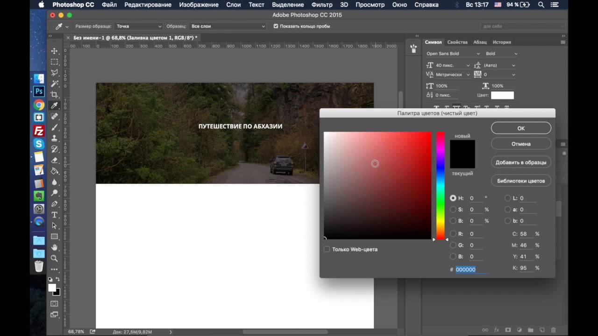
Task: Open Open Sans Bold font family dropdown
Action: (x=452, y=54)
